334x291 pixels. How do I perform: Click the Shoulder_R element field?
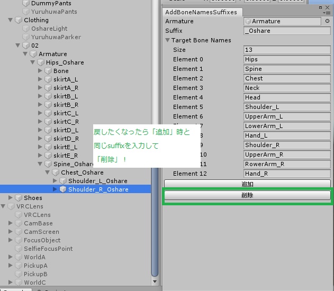287,145
